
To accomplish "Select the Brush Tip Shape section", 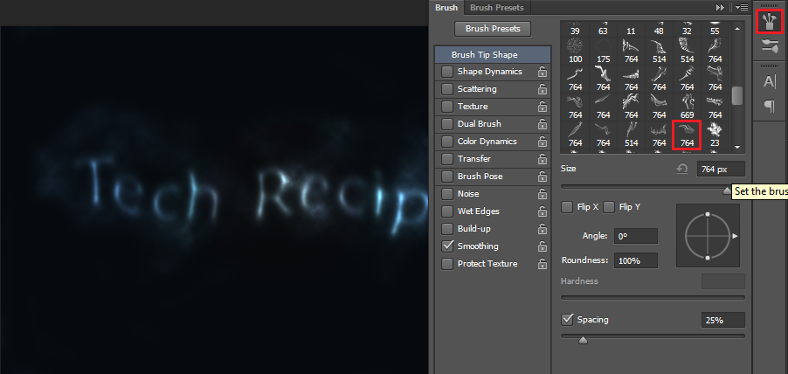I will (493, 55).
